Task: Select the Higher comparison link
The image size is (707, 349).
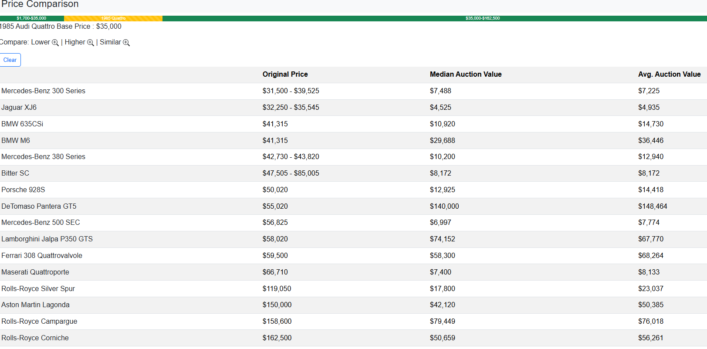Action: (75, 42)
